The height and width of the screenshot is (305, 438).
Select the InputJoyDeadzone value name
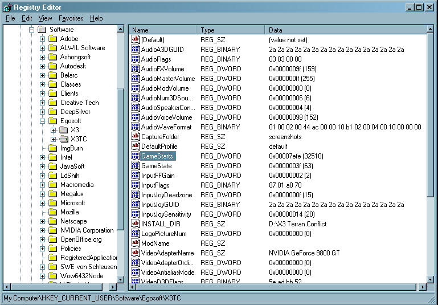coord(166,194)
